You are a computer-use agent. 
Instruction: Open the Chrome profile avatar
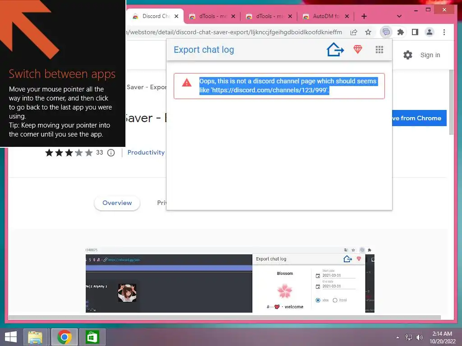[430, 32]
